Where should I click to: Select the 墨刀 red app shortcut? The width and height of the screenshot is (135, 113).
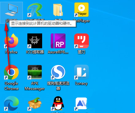[x=81, y=41]
